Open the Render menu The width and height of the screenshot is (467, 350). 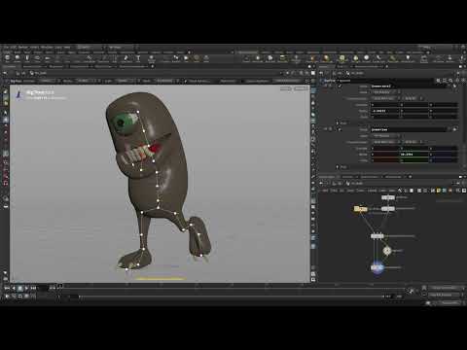22,48
